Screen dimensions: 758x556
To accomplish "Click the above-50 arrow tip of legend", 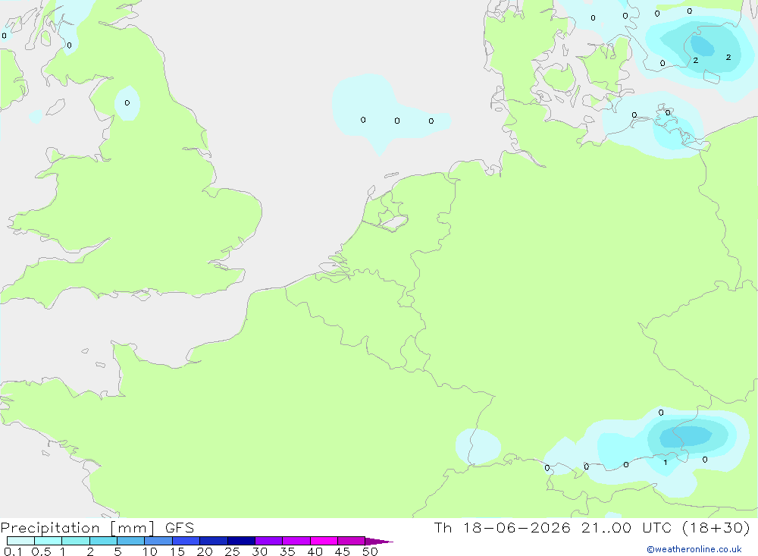I will click(x=379, y=541).
